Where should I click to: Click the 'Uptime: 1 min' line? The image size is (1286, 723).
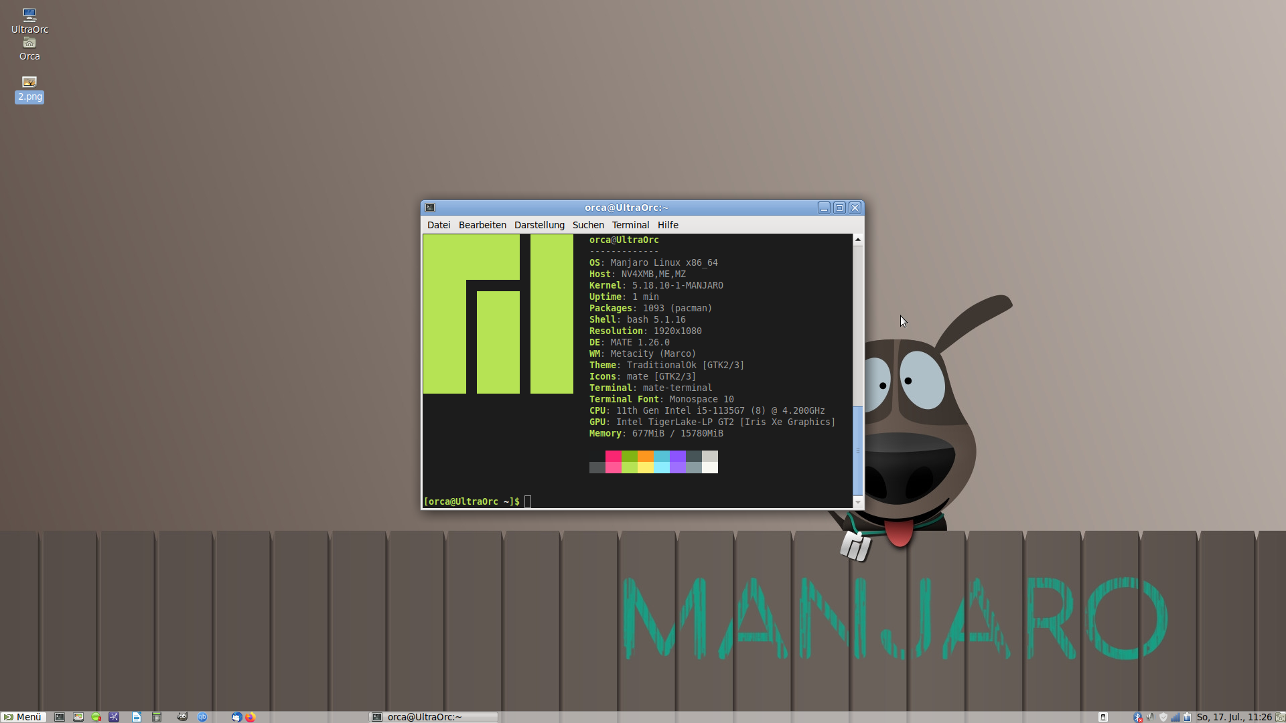point(624,297)
